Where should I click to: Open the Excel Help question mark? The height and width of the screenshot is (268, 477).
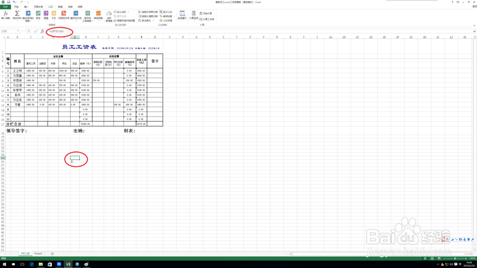[452, 2]
